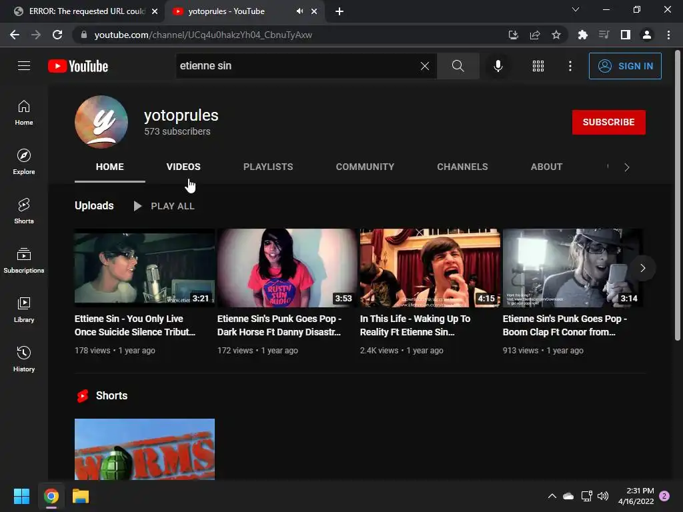
Task: Open the YouTube apps grid
Action: pyautogui.click(x=538, y=66)
